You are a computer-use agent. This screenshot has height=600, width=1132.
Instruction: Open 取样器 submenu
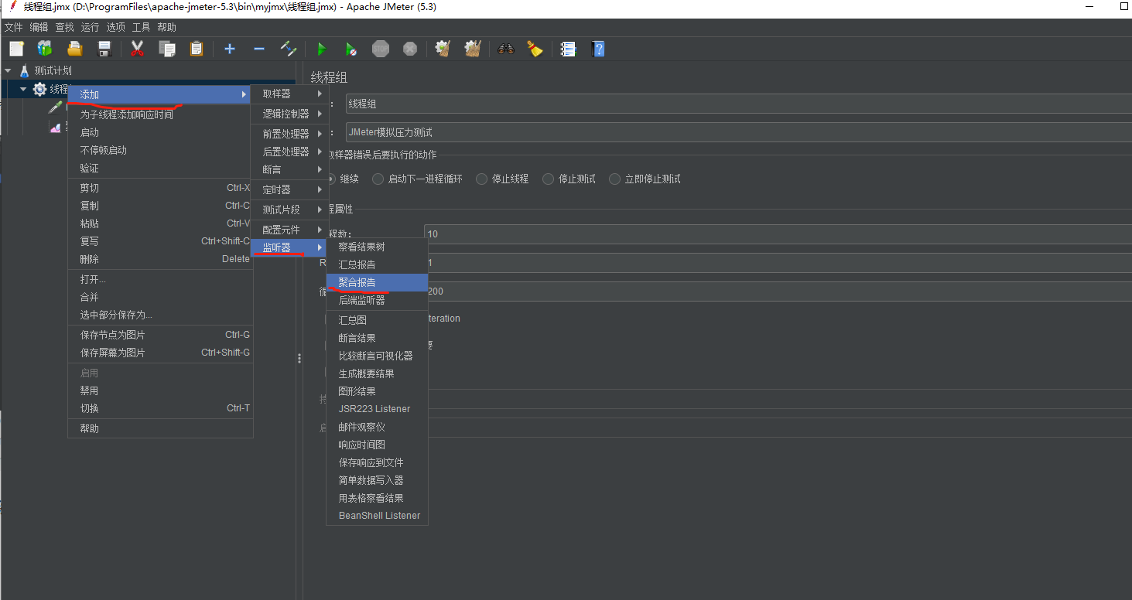pyautogui.click(x=290, y=94)
